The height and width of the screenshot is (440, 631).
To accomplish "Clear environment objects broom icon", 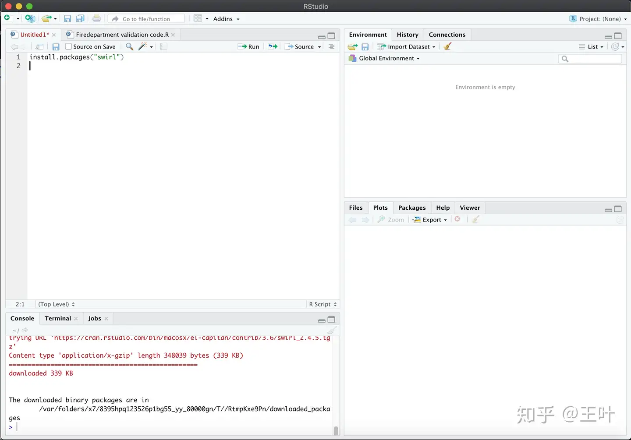I will tap(447, 46).
